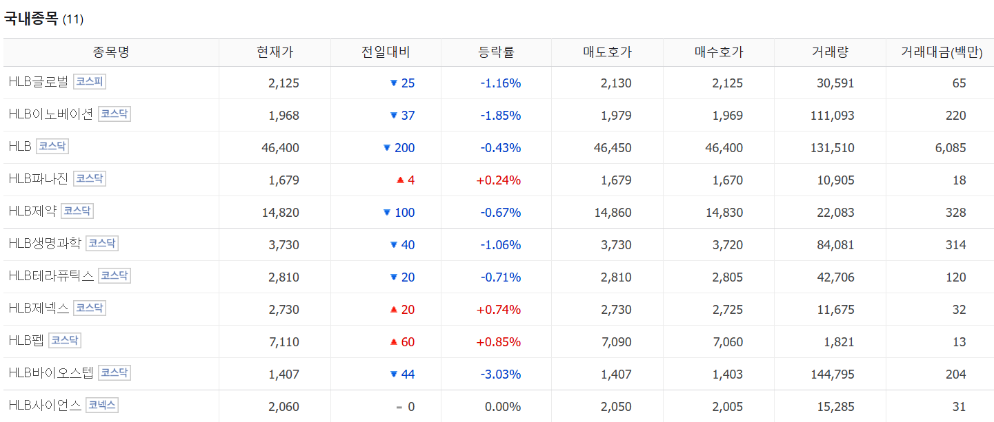The width and height of the screenshot is (994, 422).
Task: Click 코스피 badge next to HLB글로벌
Action: (x=90, y=82)
